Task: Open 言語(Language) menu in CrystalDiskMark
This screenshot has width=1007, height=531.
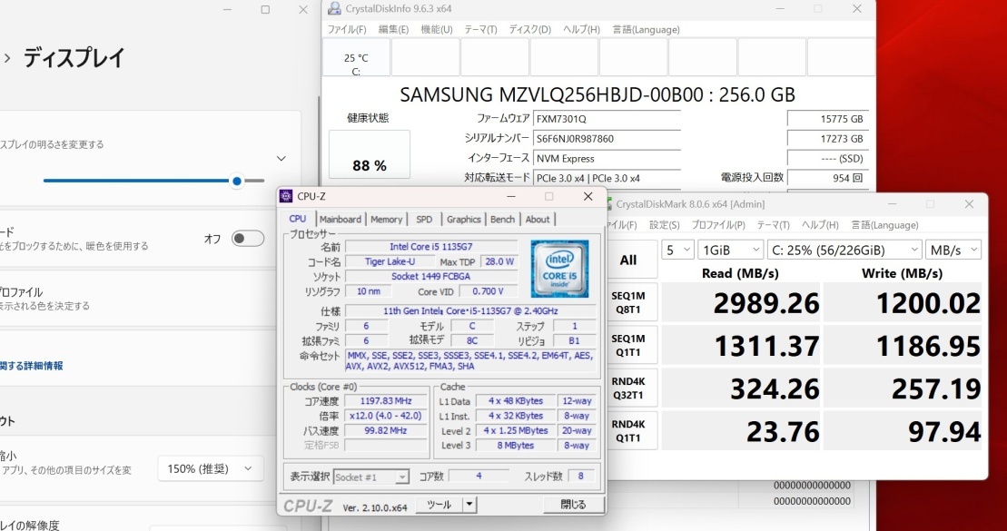Action: (x=885, y=225)
